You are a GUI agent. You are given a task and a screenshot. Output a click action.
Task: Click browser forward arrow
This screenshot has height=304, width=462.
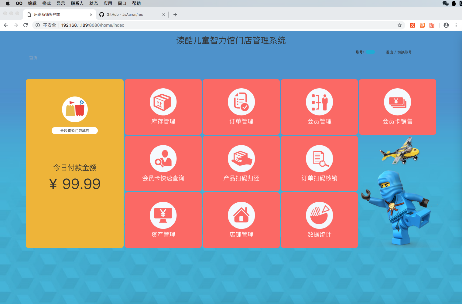pos(16,25)
